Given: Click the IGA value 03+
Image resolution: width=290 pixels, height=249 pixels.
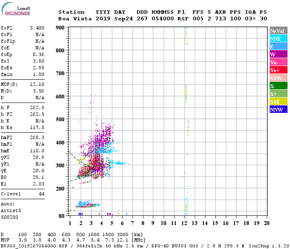Looking at the screenshot, I should (250, 19).
